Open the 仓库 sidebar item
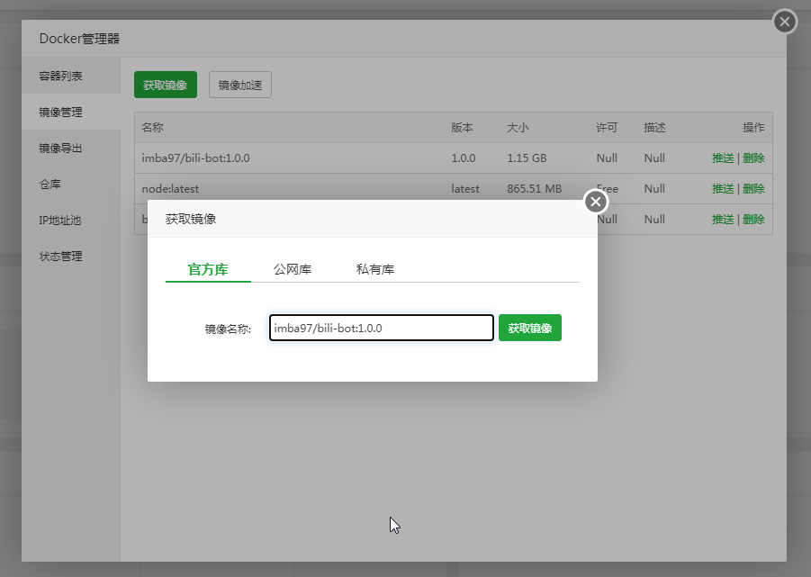Image resolution: width=811 pixels, height=577 pixels. 50,185
